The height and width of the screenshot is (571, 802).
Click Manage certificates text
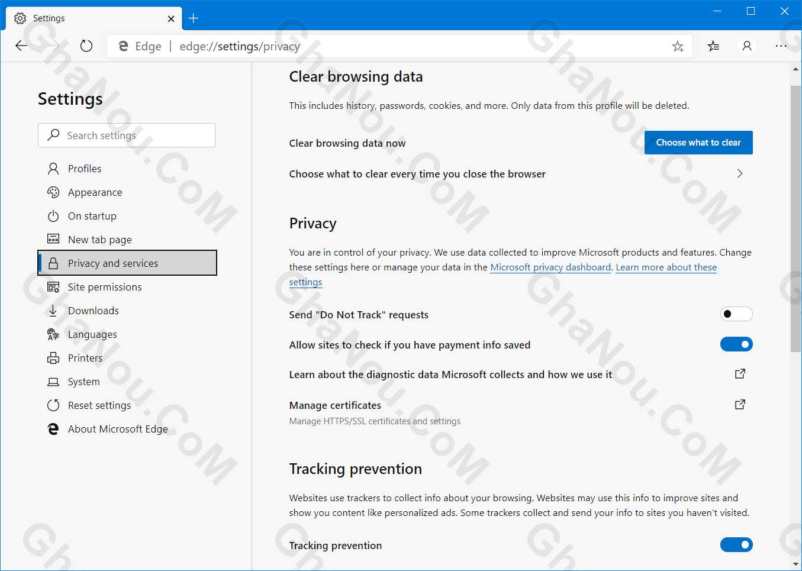(335, 405)
